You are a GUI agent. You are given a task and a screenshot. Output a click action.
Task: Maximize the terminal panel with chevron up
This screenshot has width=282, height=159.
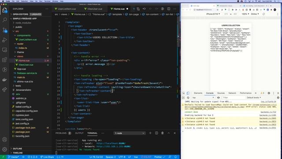[169, 133]
